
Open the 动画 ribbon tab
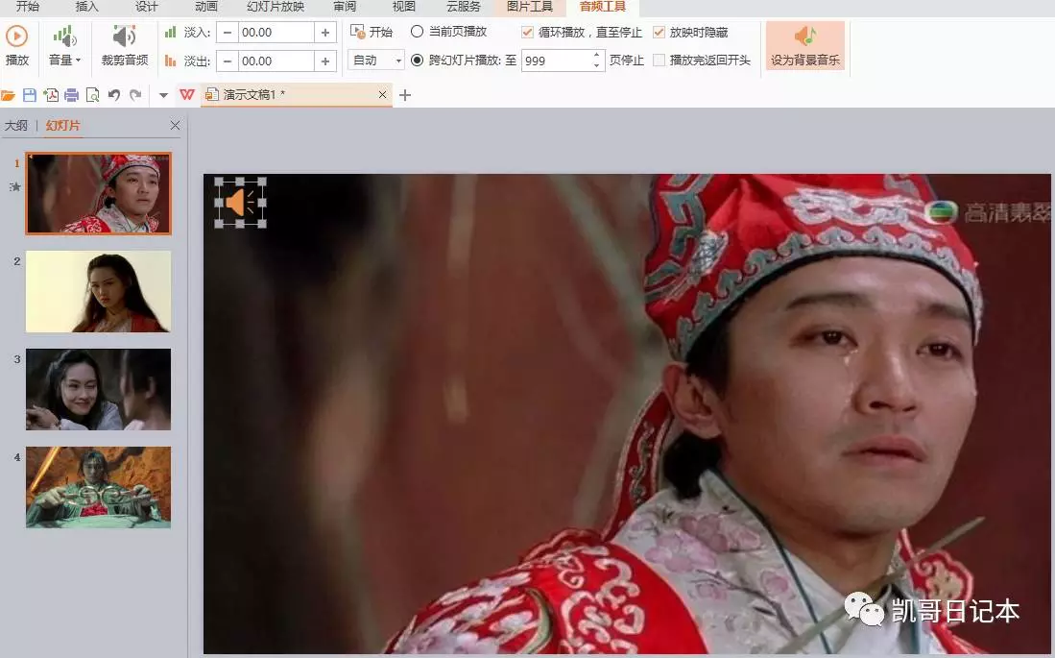click(x=205, y=7)
